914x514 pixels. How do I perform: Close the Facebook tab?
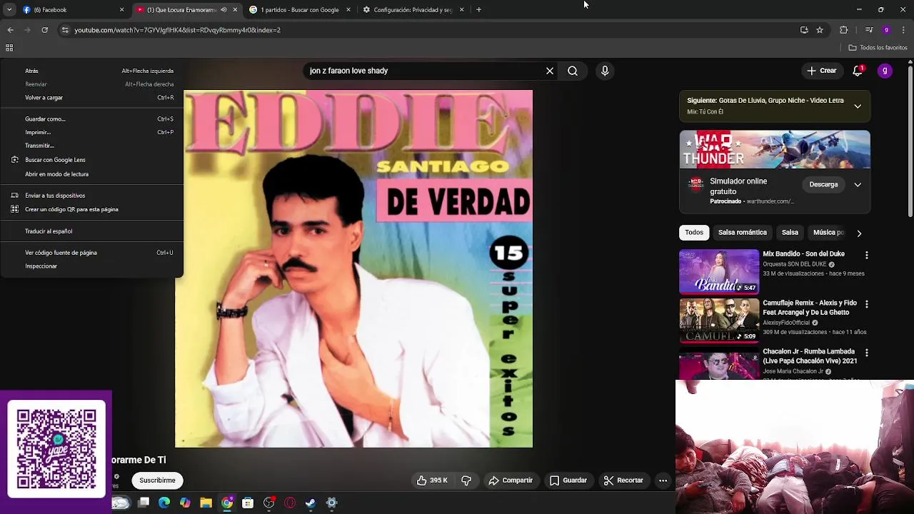[121, 10]
